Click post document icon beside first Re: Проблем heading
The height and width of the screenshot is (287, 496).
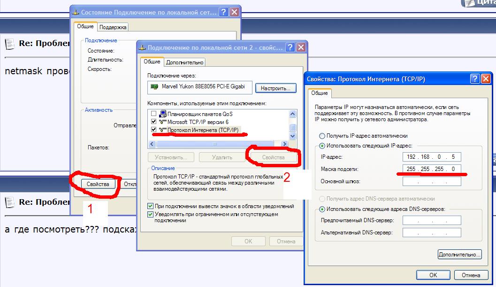click(x=9, y=44)
